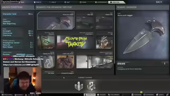Click the Messenger icon
Image resolution: width=170 pixels, height=96 pixels.
coord(144,95)
